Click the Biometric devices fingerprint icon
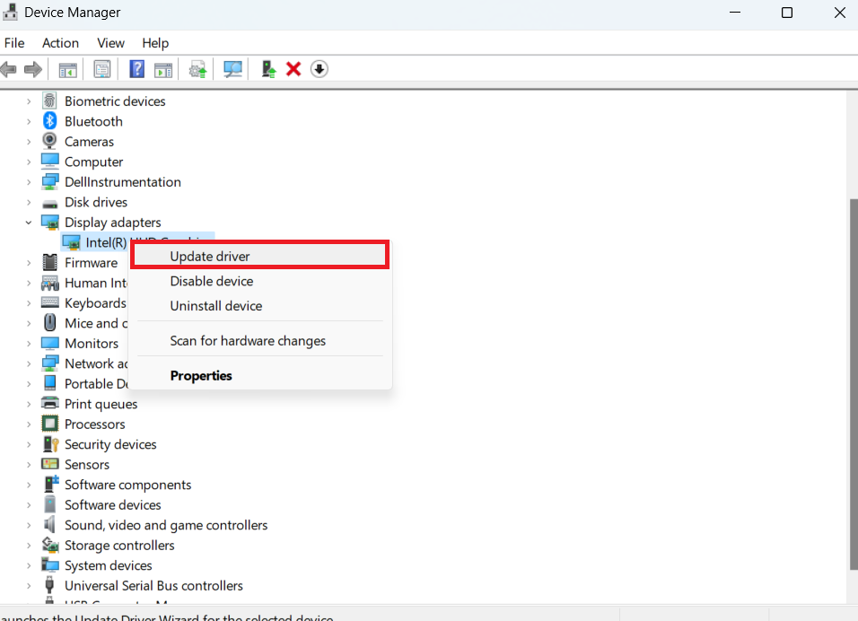Viewport: 858px width, 621px height. pos(49,101)
